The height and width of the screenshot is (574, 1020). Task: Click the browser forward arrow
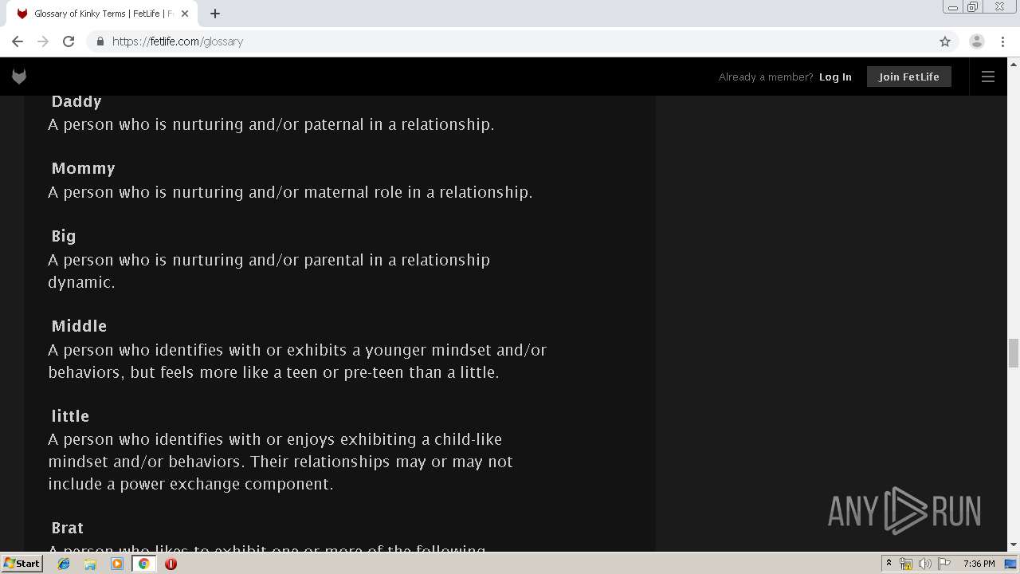pyautogui.click(x=43, y=41)
